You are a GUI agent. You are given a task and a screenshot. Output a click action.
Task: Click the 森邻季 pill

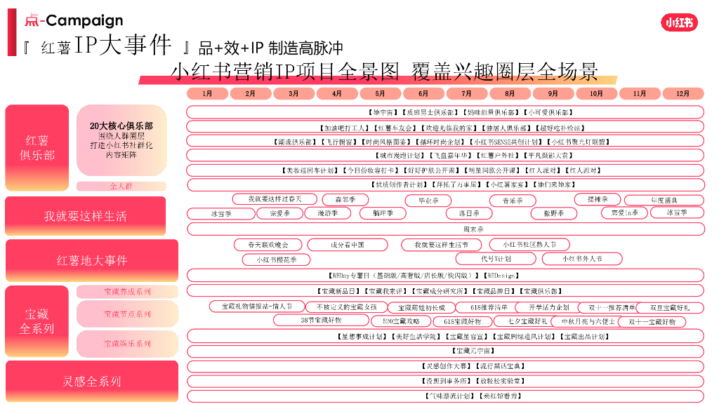345,200
